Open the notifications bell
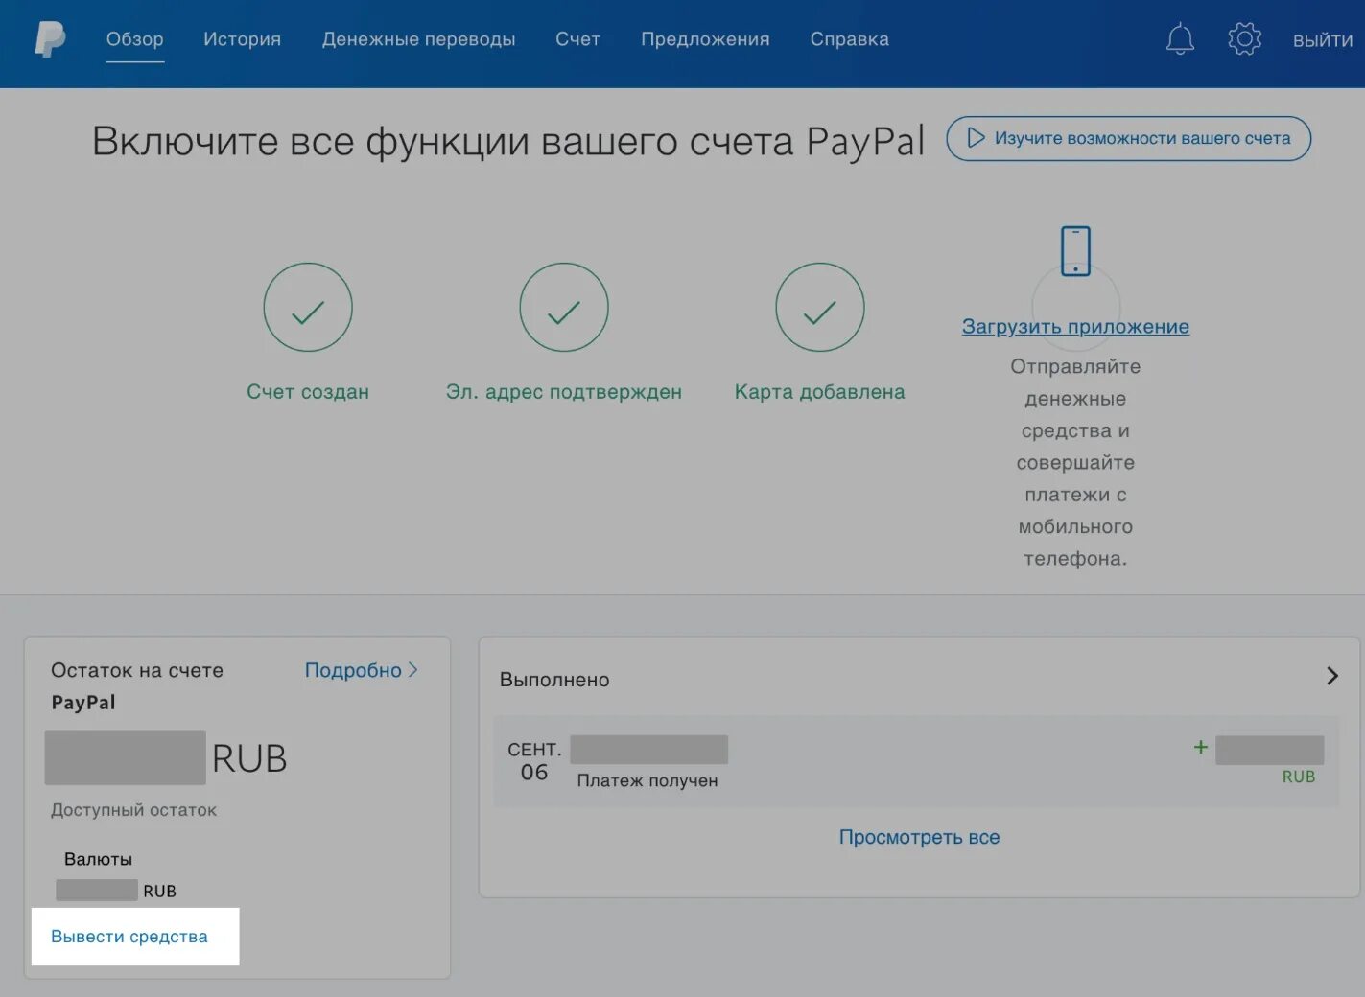 tap(1180, 39)
